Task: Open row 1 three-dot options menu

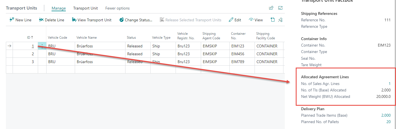Action: [x=42, y=46]
